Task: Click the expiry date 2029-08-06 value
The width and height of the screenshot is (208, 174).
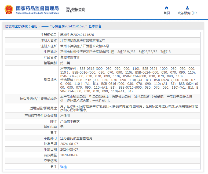Action: (x=69, y=155)
